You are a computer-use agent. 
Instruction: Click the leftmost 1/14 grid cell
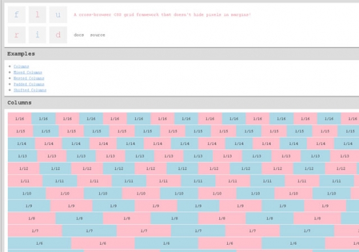pos(22,144)
